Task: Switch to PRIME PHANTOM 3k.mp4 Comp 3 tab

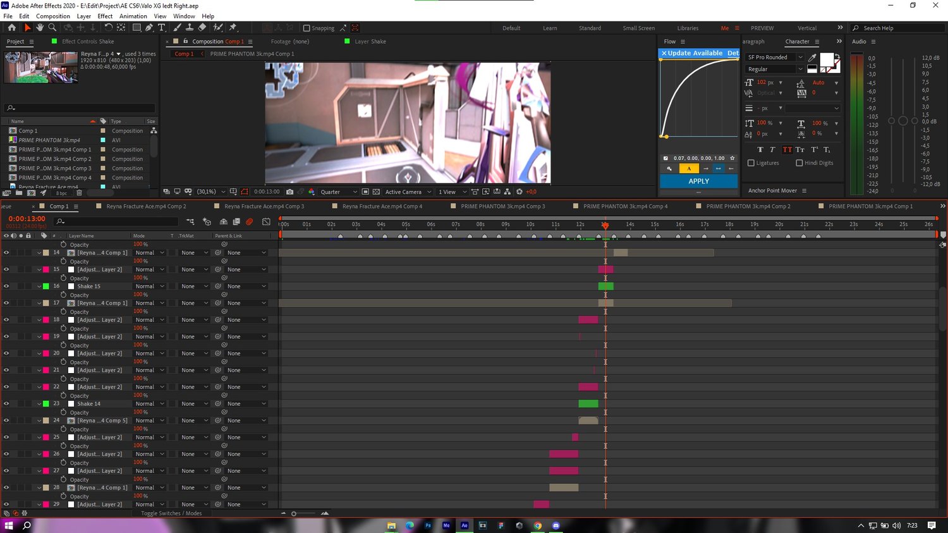Action: pyautogui.click(x=502, y=206)
